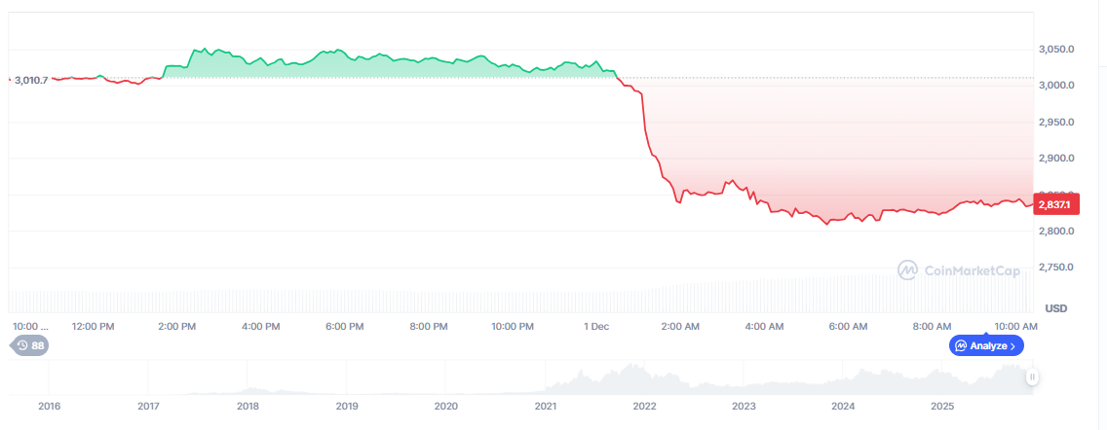
Task: Click the CoinMarketCap watermark logo
Action: (960, 269)
